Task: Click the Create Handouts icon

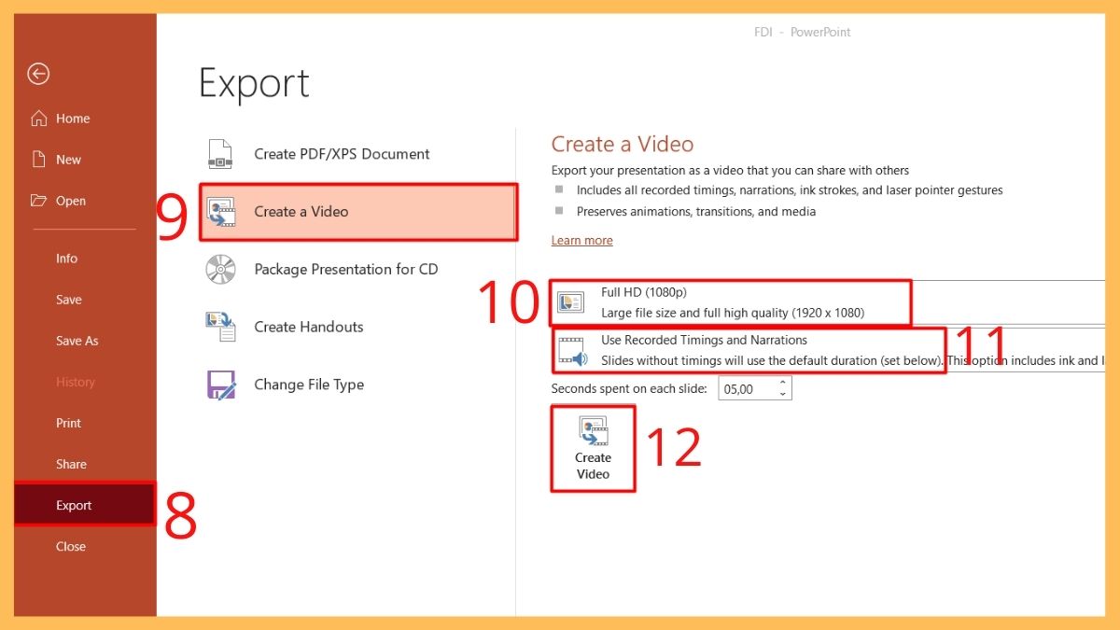Action: 220,327
